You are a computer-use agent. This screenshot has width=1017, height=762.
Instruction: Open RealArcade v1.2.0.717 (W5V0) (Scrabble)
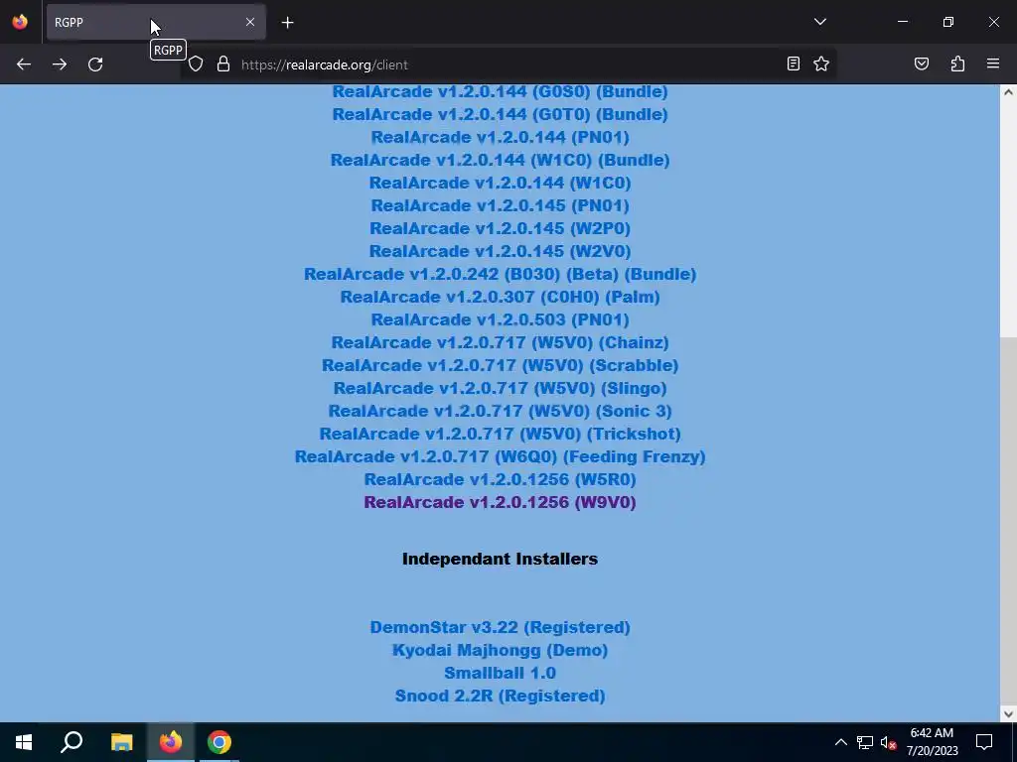501,365
